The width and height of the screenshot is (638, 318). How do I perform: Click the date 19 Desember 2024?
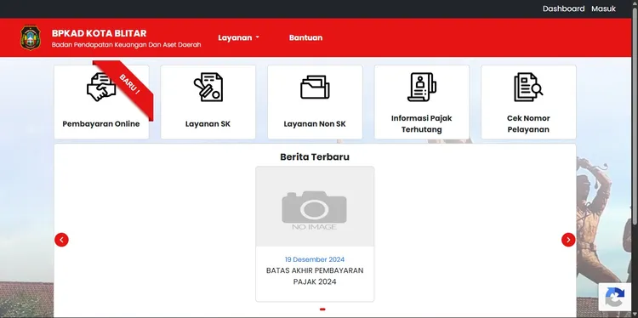pyautogui.click(x=315, y=259)
